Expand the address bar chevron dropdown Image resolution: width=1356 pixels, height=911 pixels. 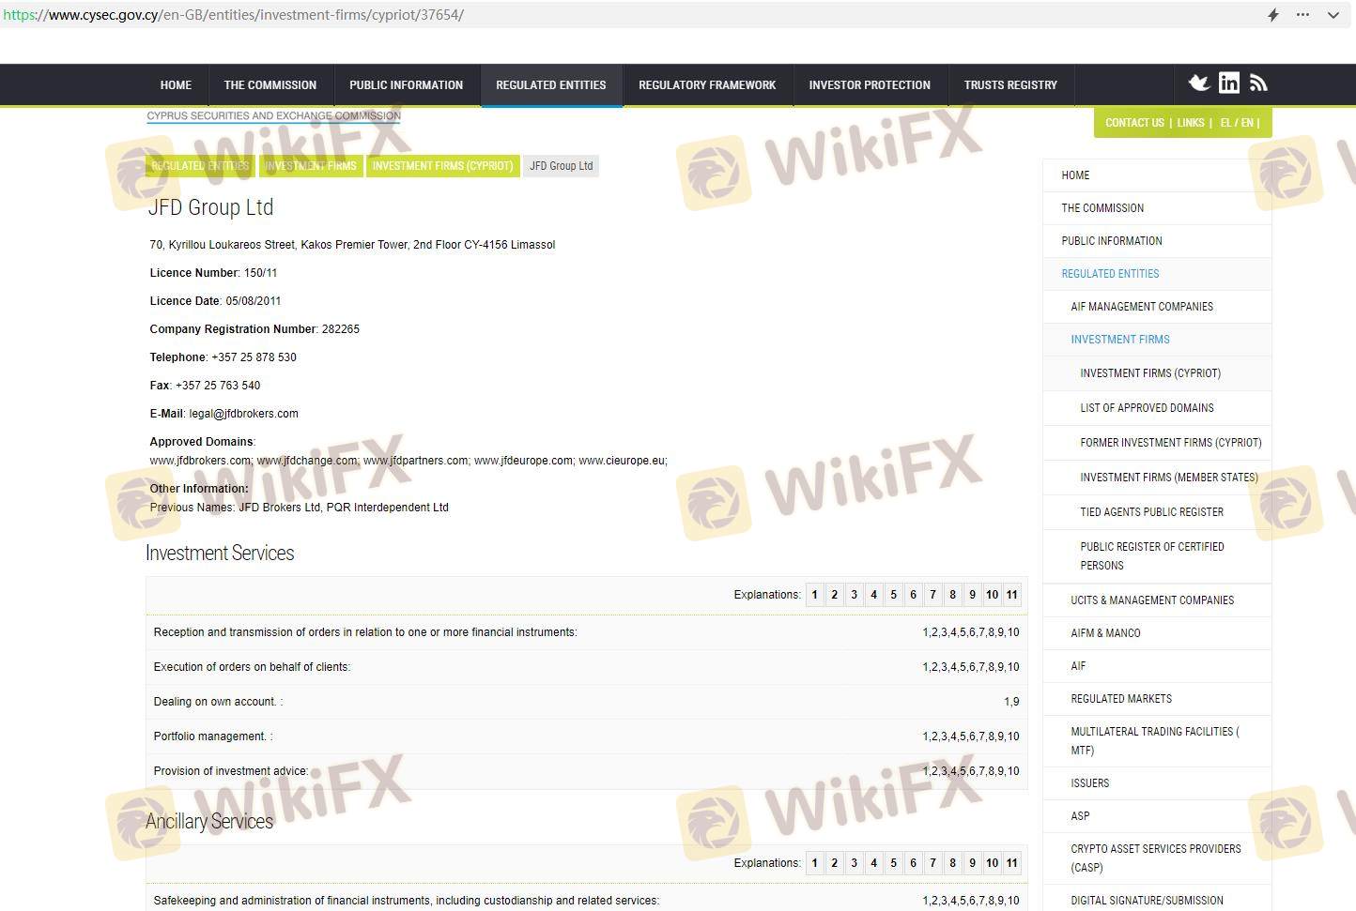[1333, 15]
